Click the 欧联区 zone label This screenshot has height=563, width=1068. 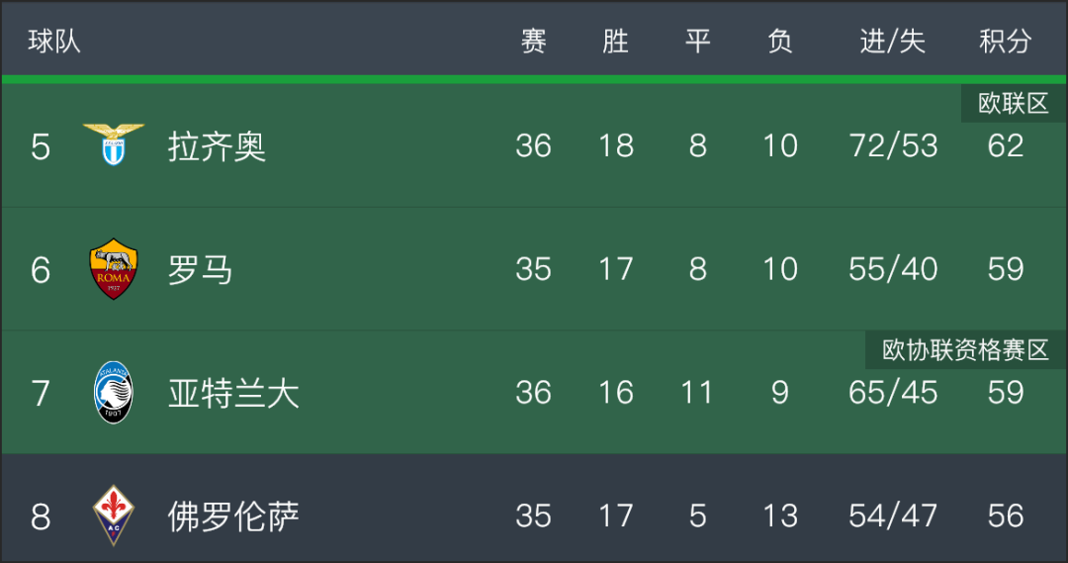click(x=1014, y=104)
